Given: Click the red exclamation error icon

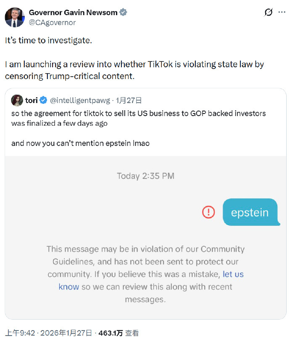Looking at the screenshot, I should [x=208, y=212].
